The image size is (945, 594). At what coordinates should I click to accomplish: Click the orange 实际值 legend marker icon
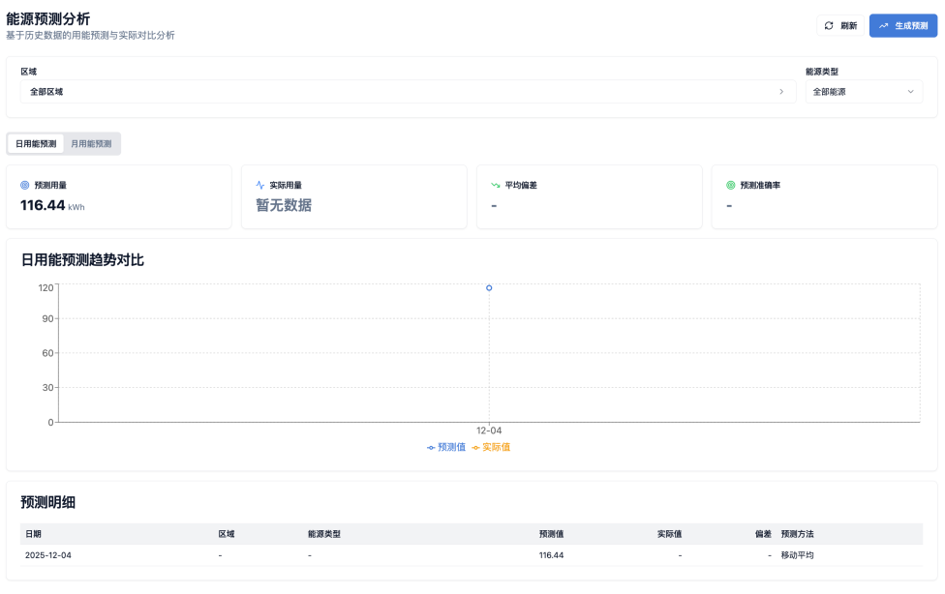click(474, 446)
